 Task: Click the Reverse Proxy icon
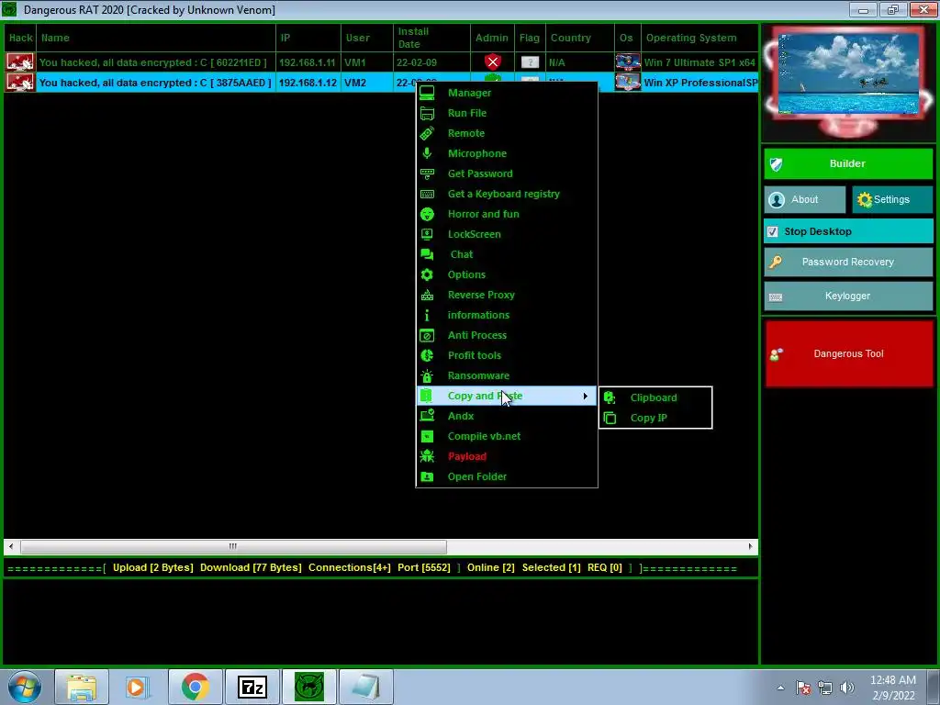click(427, 295)
